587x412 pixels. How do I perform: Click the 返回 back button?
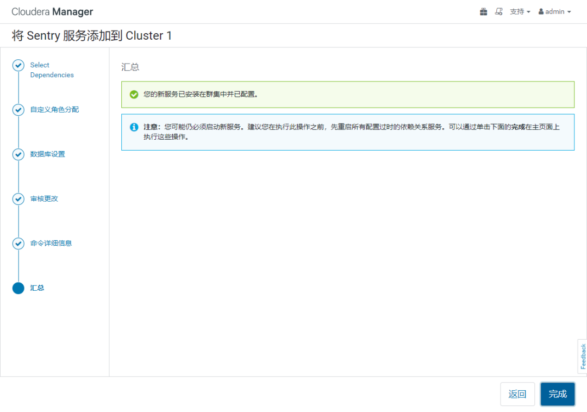point(517,394)
